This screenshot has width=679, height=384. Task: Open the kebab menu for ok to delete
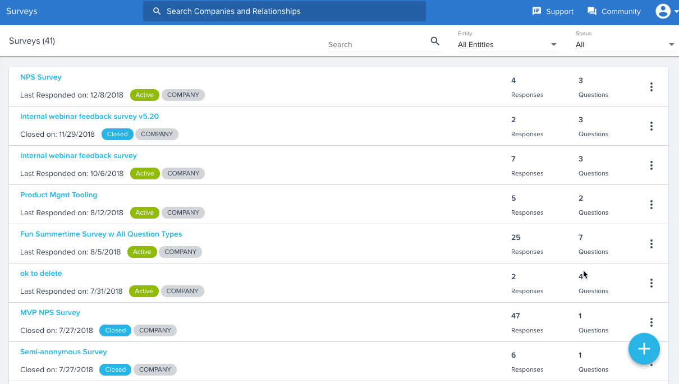point(652,283)
